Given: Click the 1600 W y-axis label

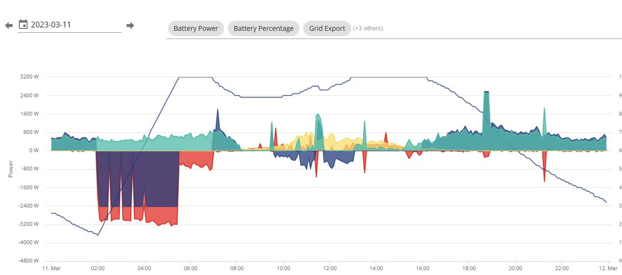Looking at the screenshot, I should click(29, 114).
